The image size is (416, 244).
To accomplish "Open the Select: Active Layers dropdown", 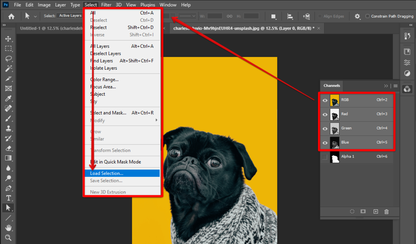I will tap(69, 15).
